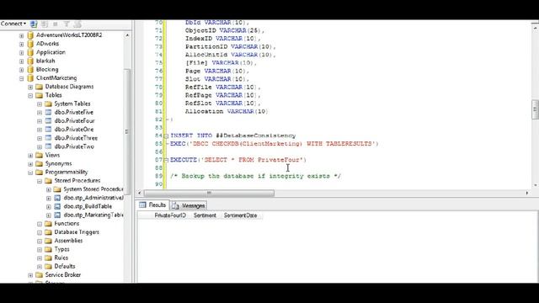Click the ClientMarketing database cylinder icon
The height and width of the screenshot is (303, 539).
(30, 78)
